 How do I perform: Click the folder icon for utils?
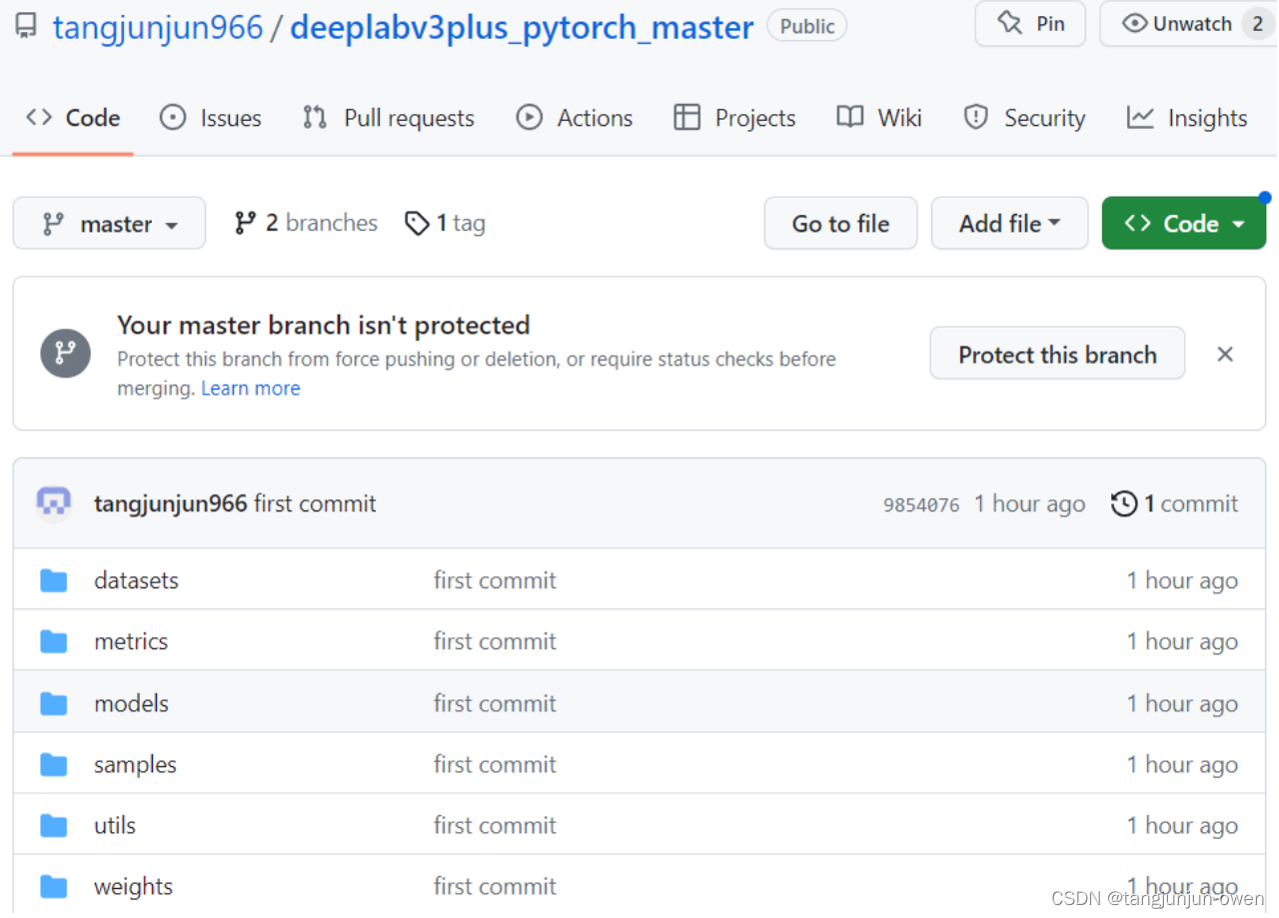(54, 825)
